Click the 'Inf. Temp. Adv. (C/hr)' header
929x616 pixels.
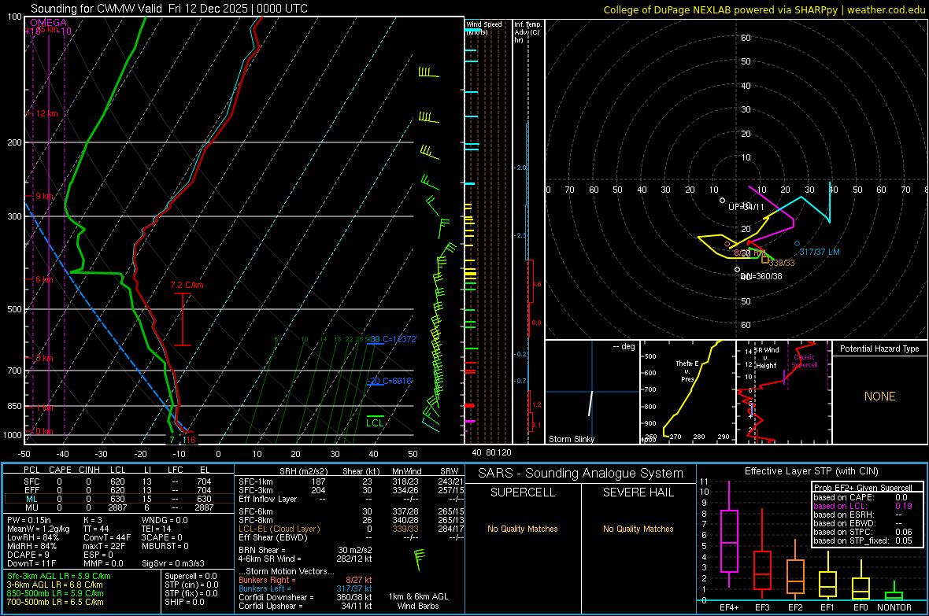click(527, 32)
